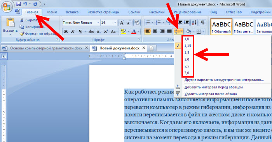This screenshot has height=142, width=272.
Task: Open the Times New Roman font dropdown
Action: [x=98, y=23]
